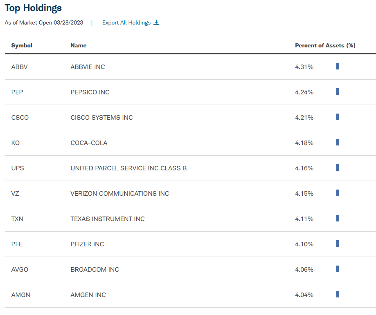Click the TEXAS INSTRUMENT INC name

coord(108,219)
